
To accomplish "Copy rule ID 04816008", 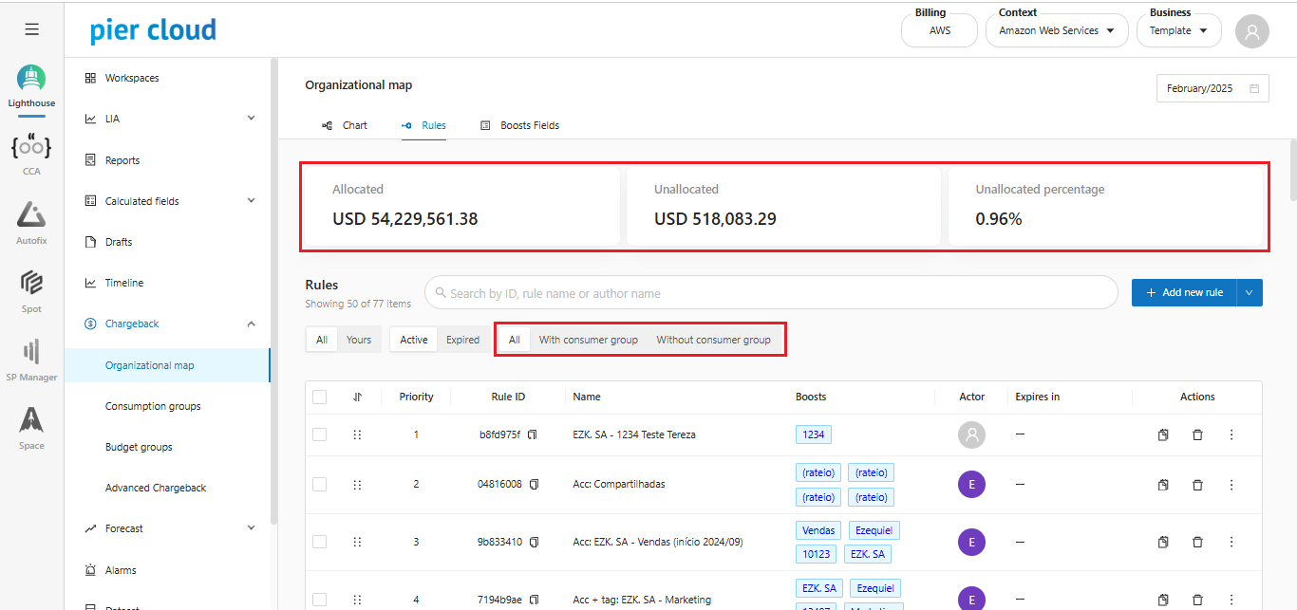I will (x=534, y=484).
